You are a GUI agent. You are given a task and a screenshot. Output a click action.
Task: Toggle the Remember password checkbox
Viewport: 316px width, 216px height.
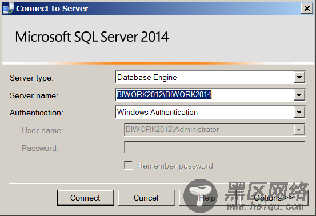tap(129, 165)
